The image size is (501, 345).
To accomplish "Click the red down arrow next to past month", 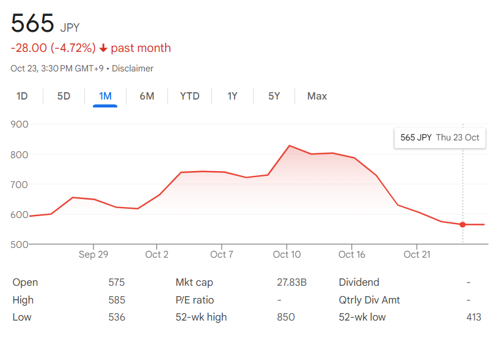I will 103,48.
